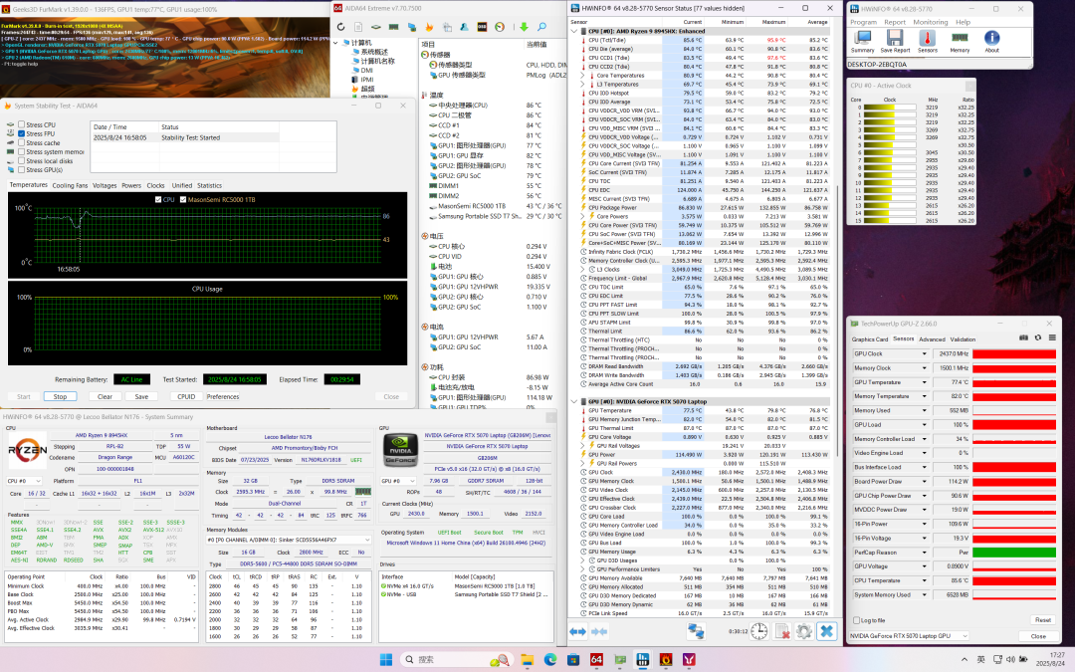Stop the AIDA64 stability test
The height and width of the screenshot is (672, 1075).
pos(60,396)
